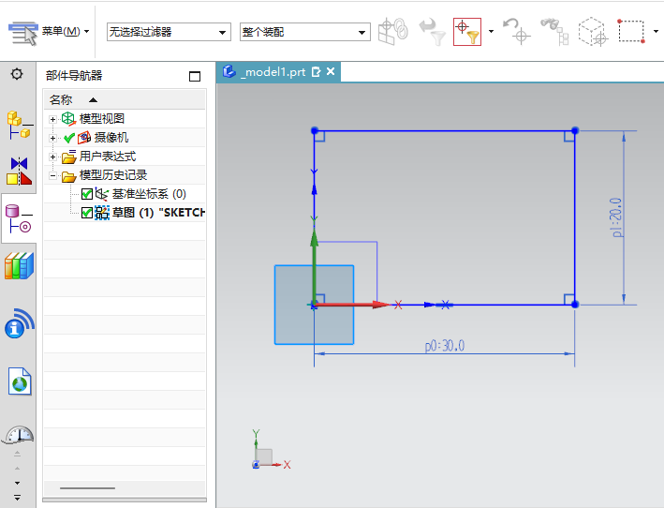664x508 pixels.
Task: Click the _model1.prt tab pop-out icon
Action: click(316, 72)
